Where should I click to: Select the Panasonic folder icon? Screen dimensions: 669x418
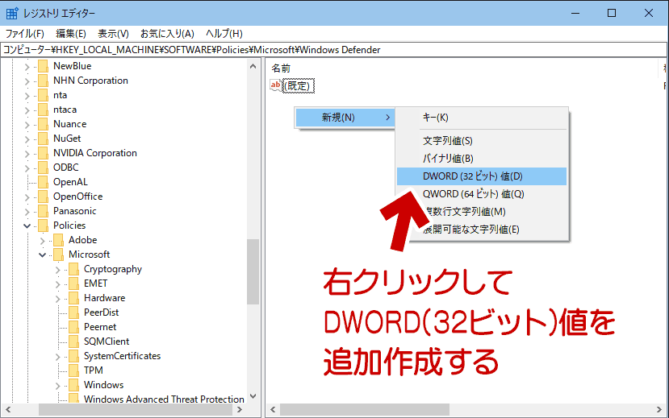[43, 211]
